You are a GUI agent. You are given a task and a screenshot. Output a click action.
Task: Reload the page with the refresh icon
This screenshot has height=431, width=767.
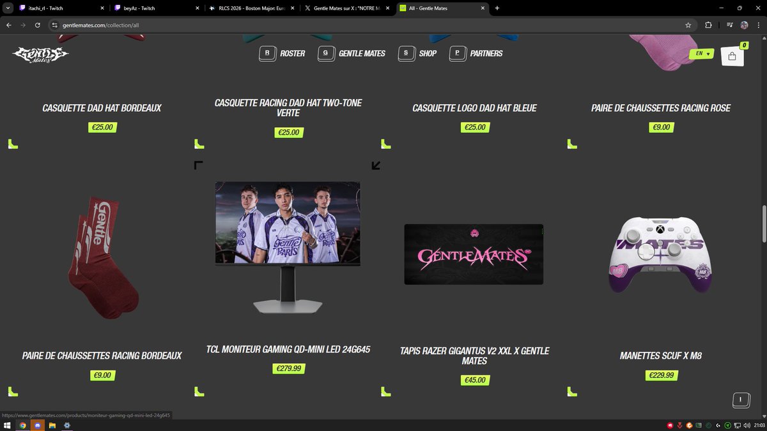tap(38, 25)
